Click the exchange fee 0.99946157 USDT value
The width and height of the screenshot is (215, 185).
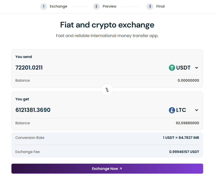click(184, 152)
